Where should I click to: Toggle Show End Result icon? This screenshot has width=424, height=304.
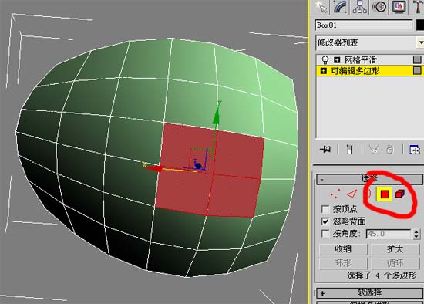pos(350,149)
